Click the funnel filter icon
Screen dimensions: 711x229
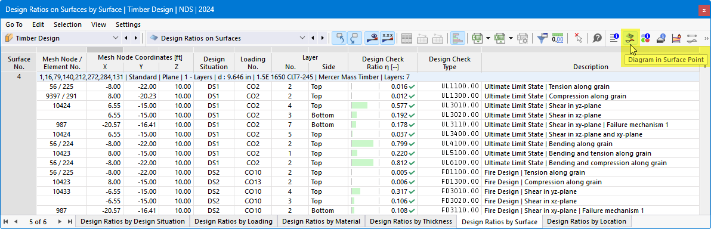point(542,38)
